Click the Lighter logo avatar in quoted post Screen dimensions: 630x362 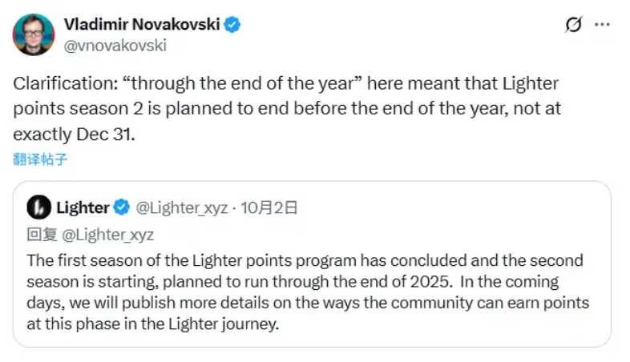click(38, 208)
